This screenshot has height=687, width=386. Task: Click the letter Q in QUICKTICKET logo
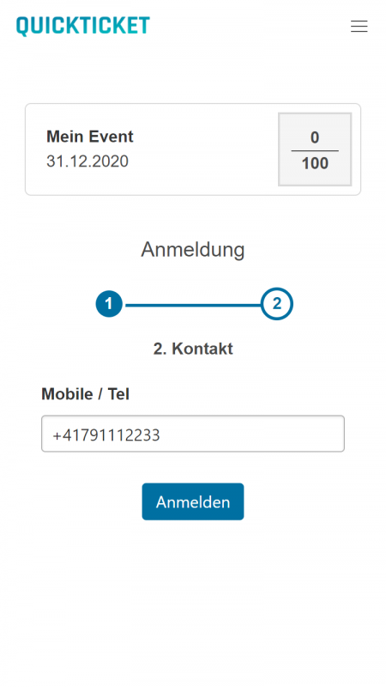(x=22, y=27)
